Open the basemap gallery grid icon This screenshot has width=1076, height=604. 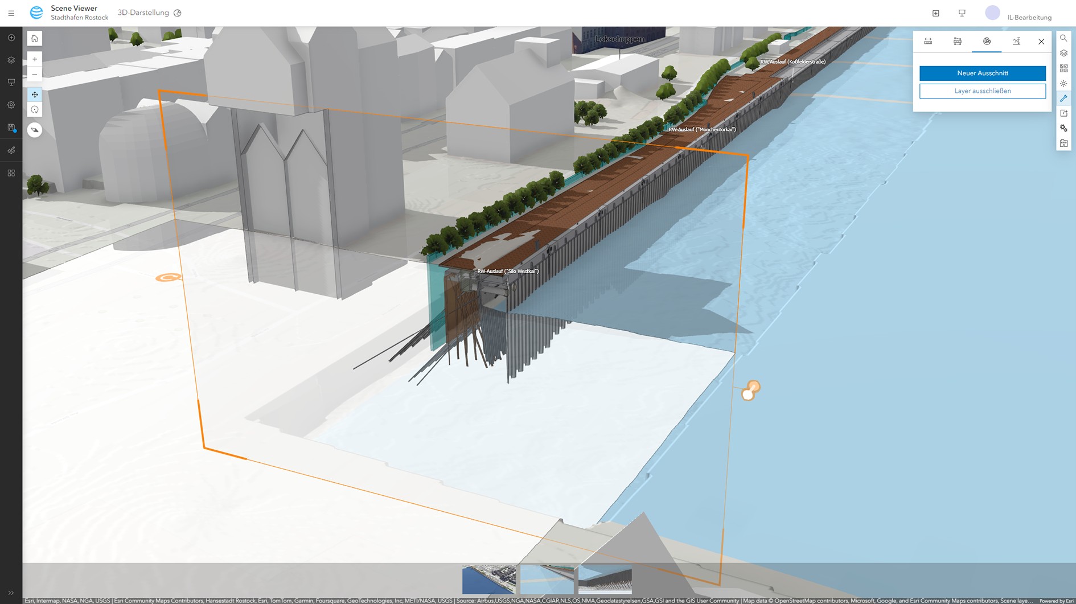pos(1063,68)
